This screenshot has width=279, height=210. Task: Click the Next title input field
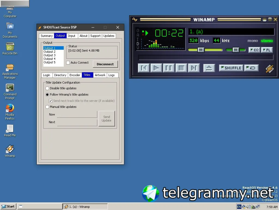[77, 122]
